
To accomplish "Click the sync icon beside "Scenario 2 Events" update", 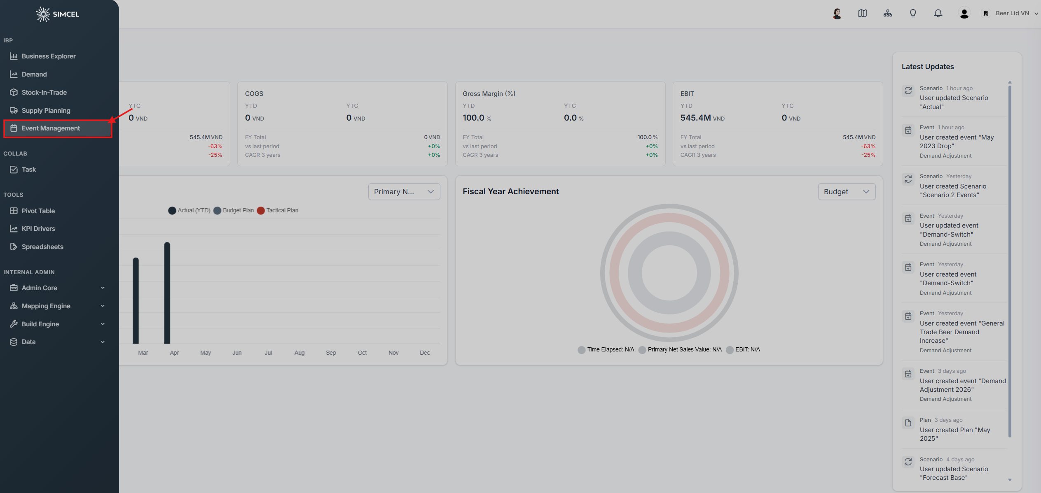I will (908, 179).
